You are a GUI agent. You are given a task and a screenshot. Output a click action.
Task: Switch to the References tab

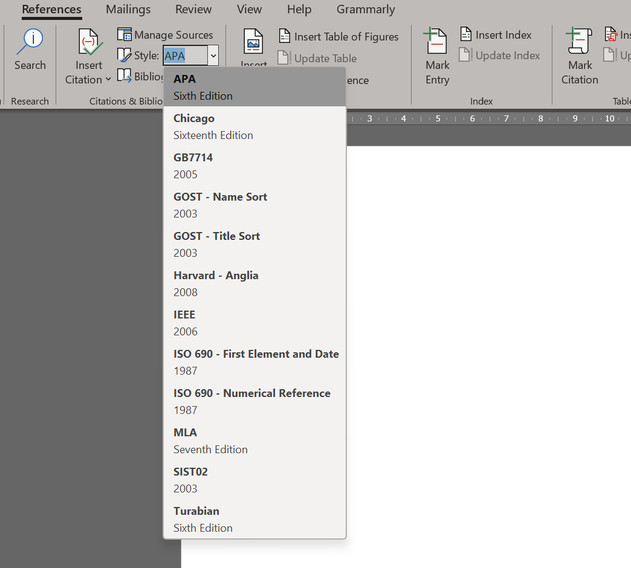pos(51,9)
